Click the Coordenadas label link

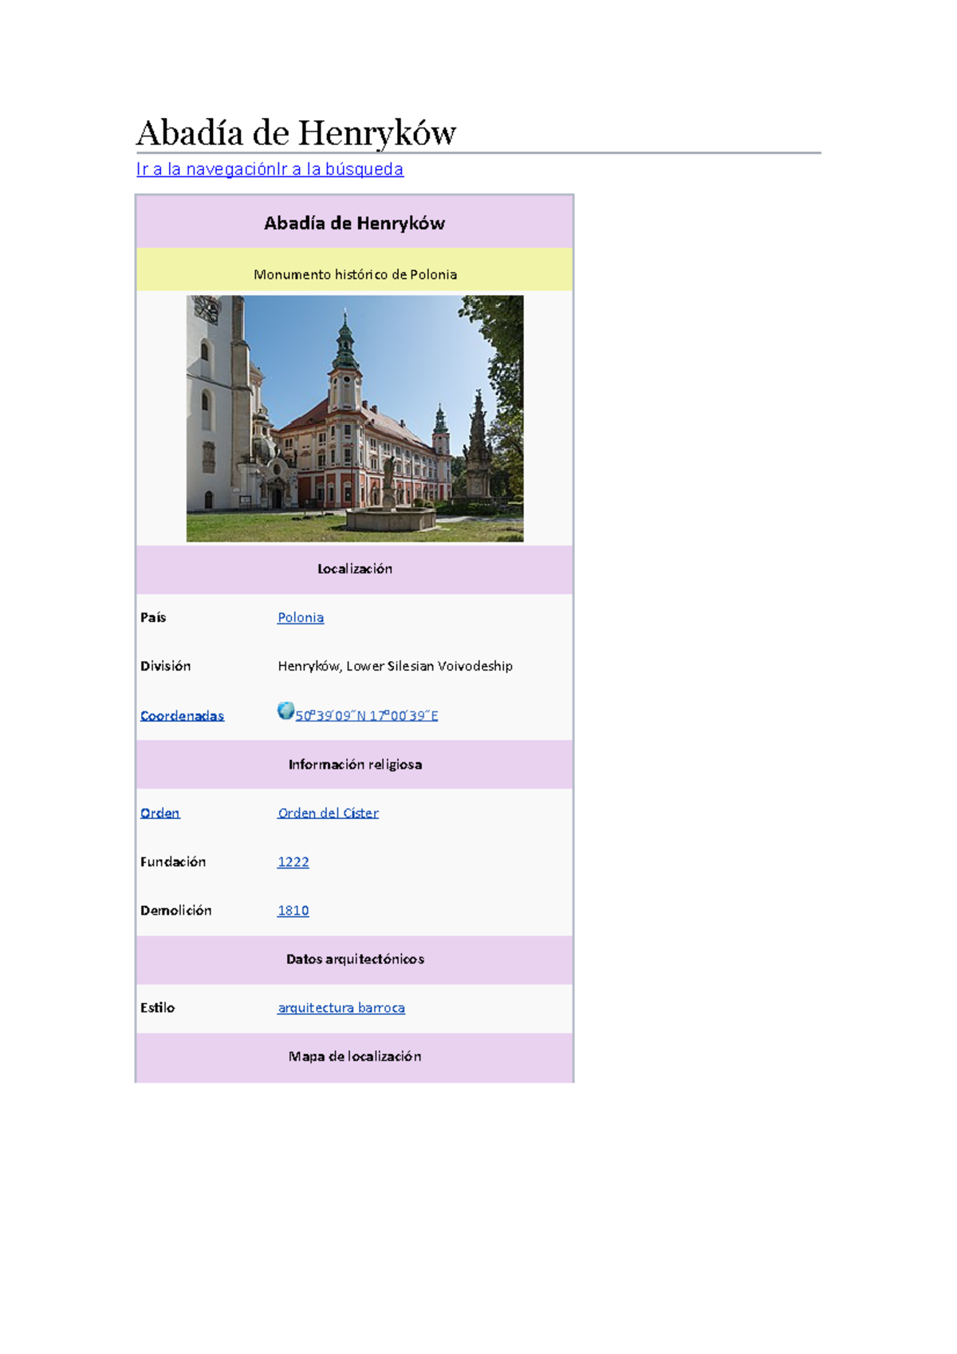(x=182, y=716)
